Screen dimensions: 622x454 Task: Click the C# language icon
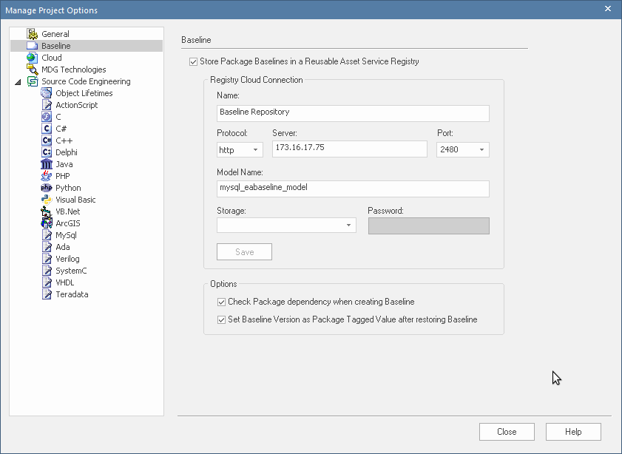coord(47,129)
